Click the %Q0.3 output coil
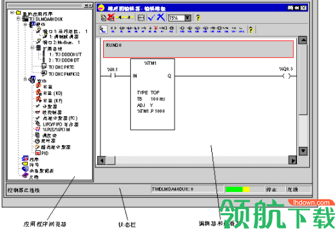 (x=286, y=76)
